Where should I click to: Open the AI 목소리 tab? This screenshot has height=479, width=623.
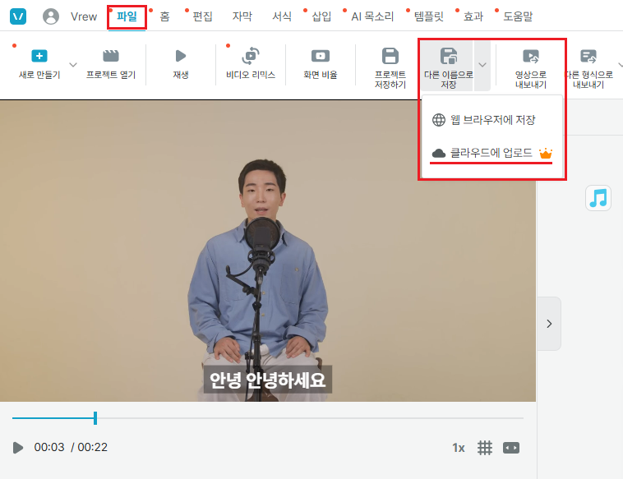tap(372, 16)
